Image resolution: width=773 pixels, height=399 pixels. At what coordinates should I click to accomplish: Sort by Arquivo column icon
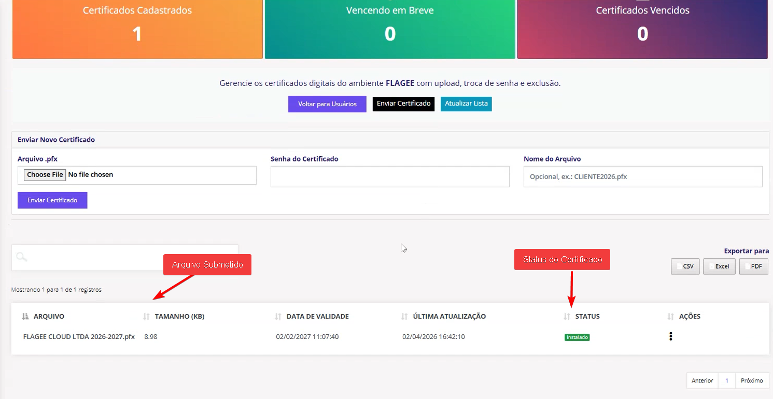(25, 316)
